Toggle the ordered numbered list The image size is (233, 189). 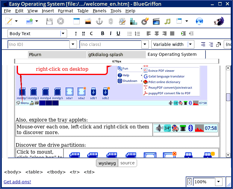point(137,34)
